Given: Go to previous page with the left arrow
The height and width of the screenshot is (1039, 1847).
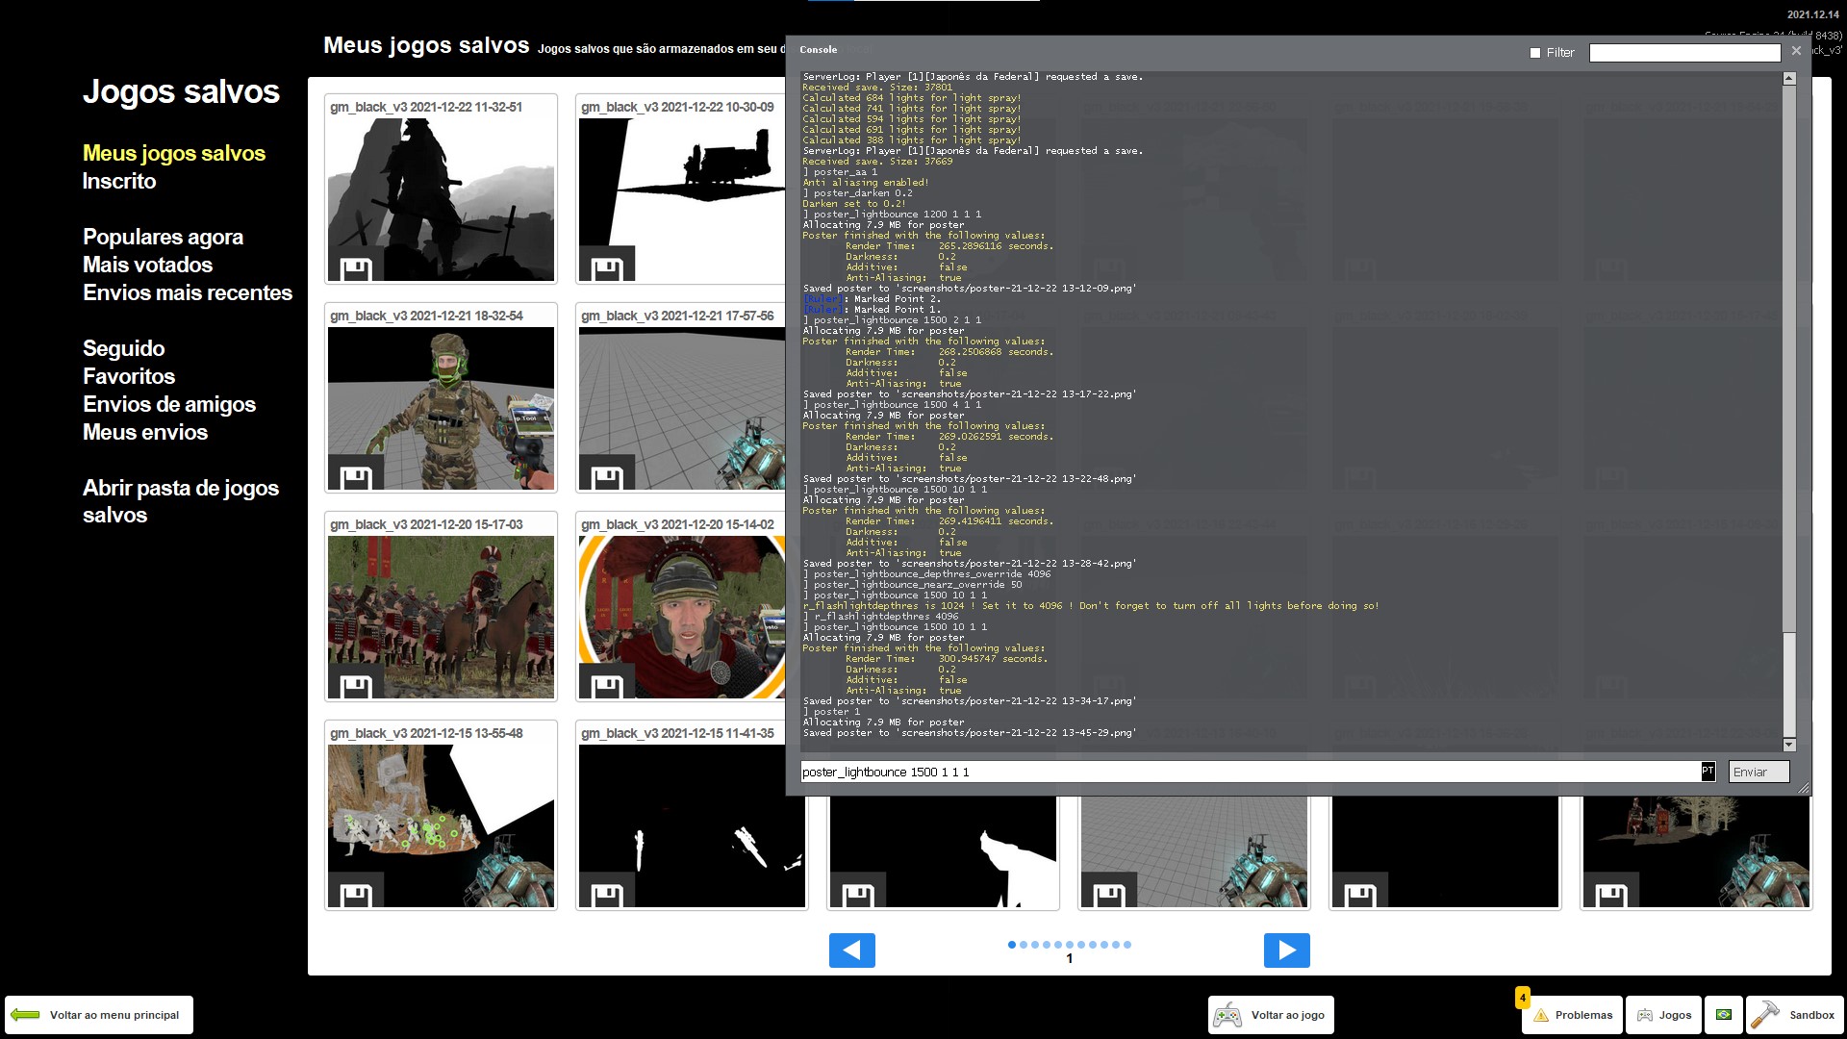Looking at the screenshot, I should click(851, 950).
